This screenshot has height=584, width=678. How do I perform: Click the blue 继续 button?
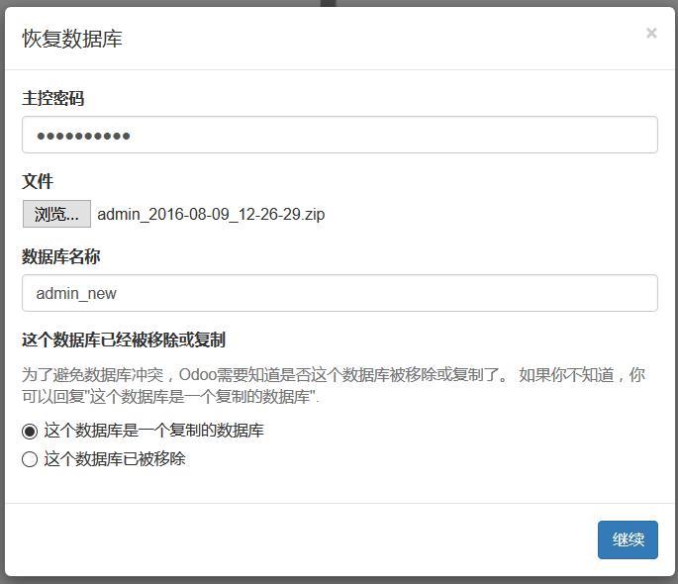click(628, 539)
